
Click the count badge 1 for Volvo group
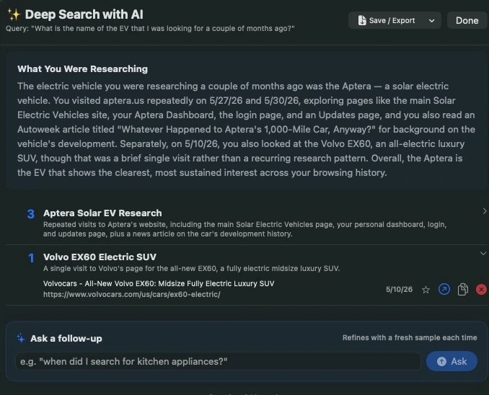coord(31,258)
